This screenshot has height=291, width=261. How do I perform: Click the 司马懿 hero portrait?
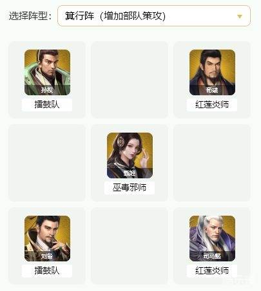pos(212,238)
